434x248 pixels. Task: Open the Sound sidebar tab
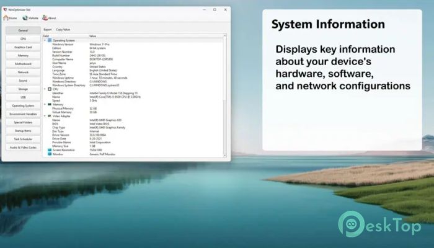tap(24, 81)
